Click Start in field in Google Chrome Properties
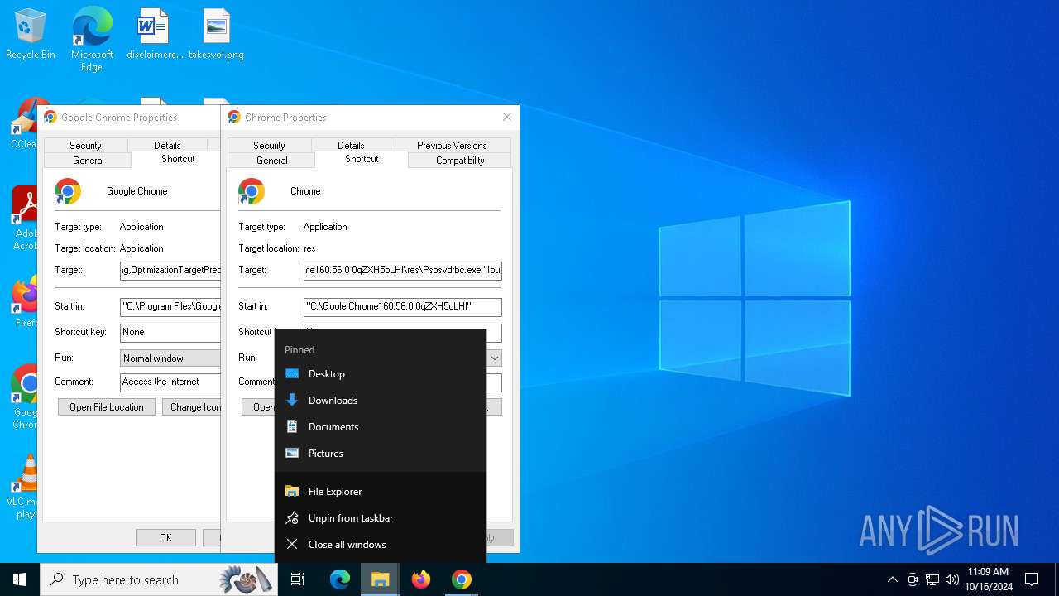This screenshot has height=596, width=1059. pos(170,306)
